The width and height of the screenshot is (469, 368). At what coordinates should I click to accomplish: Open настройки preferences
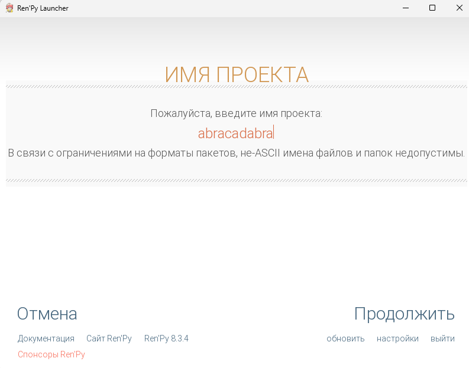point(397,338)
